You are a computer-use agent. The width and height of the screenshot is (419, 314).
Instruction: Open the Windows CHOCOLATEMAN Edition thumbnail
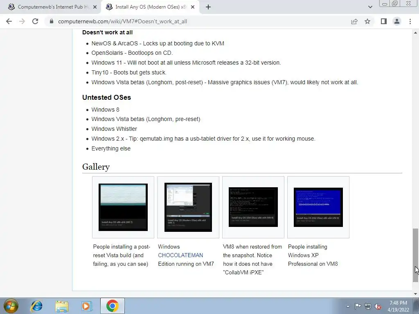188,207
